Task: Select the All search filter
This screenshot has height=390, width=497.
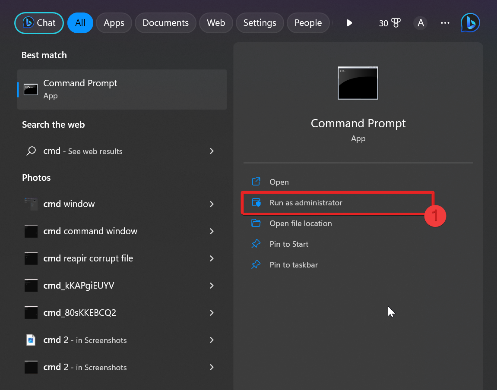Action: pyautogui.click(x=80, y=23)
